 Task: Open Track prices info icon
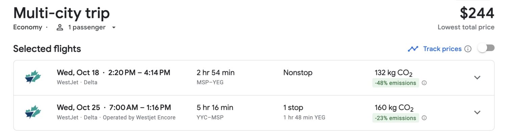468,49
